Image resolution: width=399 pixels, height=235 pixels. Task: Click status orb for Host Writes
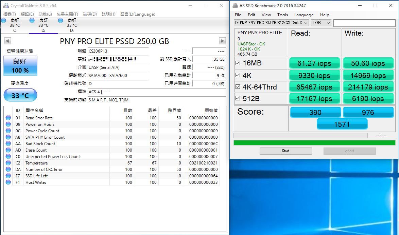(8, 182)
